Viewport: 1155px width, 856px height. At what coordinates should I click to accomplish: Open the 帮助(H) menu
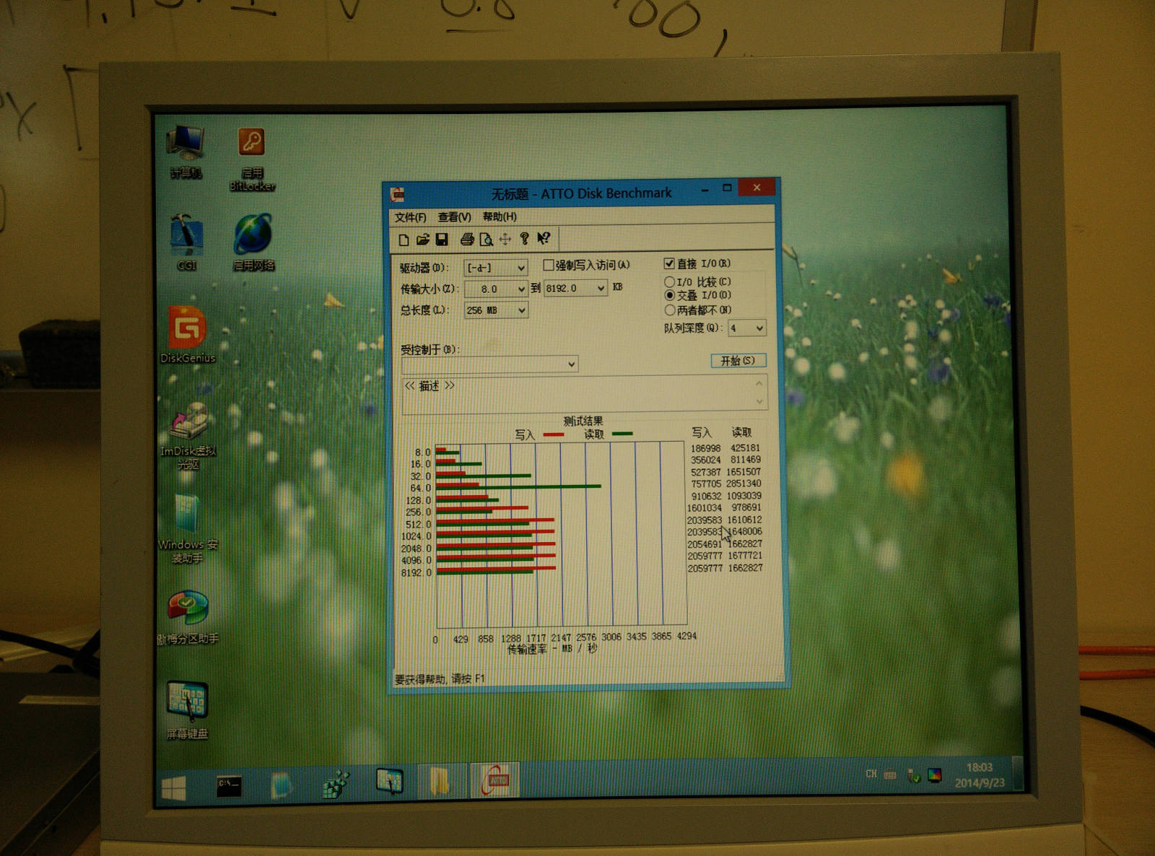500,217
